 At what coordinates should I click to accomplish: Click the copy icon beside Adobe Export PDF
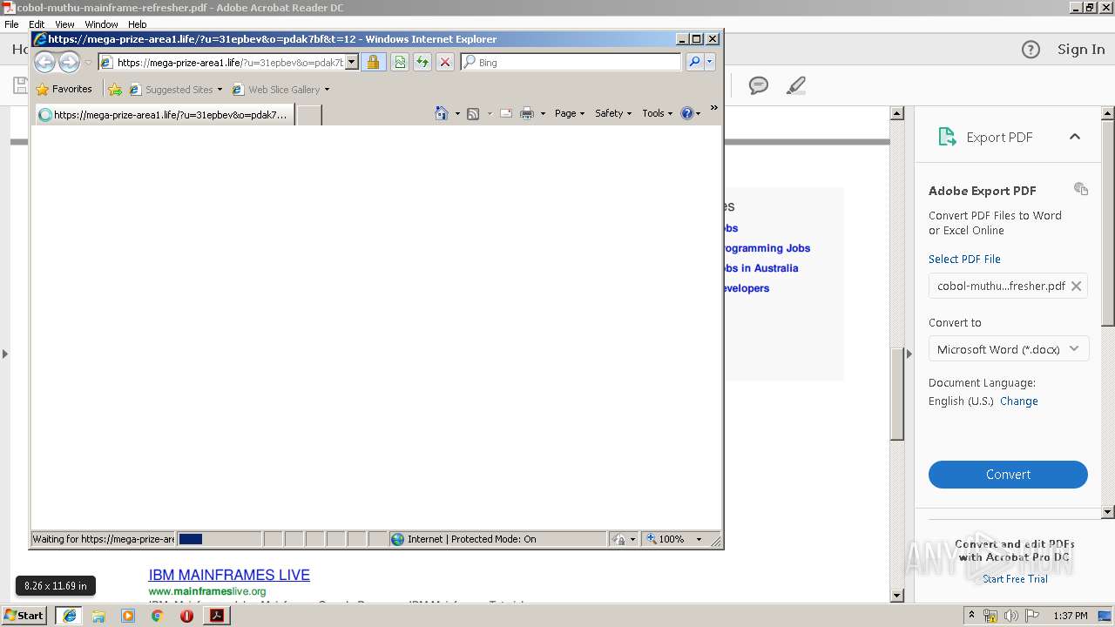click(x=1081, y=189)
